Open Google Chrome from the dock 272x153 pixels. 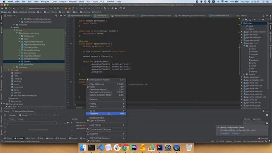pos(126,147)
